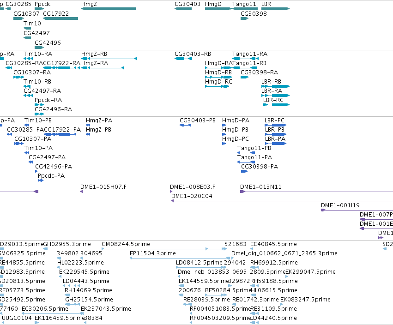
Task: Click the LBR-RC transcript label
Action: coord(273,100)
